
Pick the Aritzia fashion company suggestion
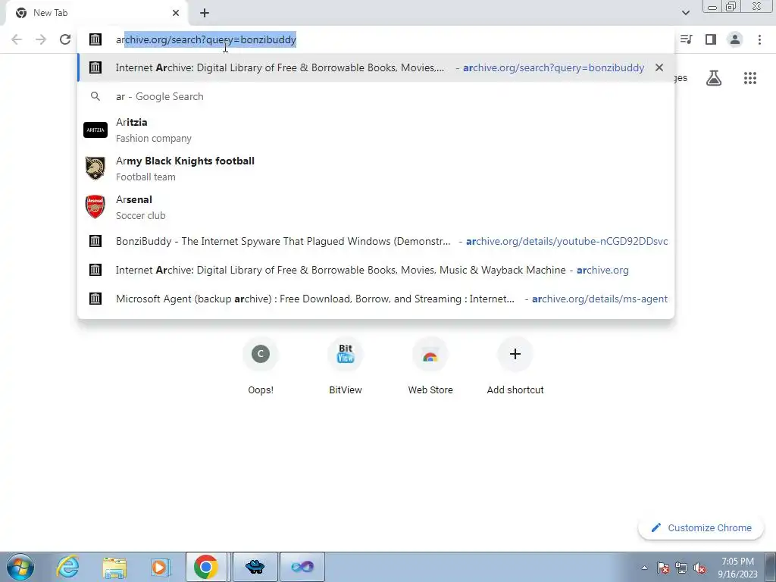[x=376, y=130]
